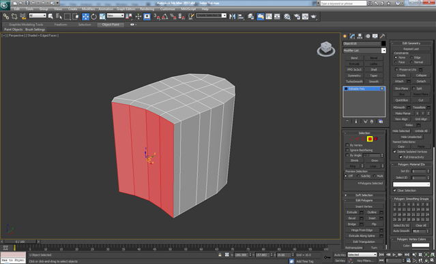
Task: Click the Play Animation button
Action: 394,254
